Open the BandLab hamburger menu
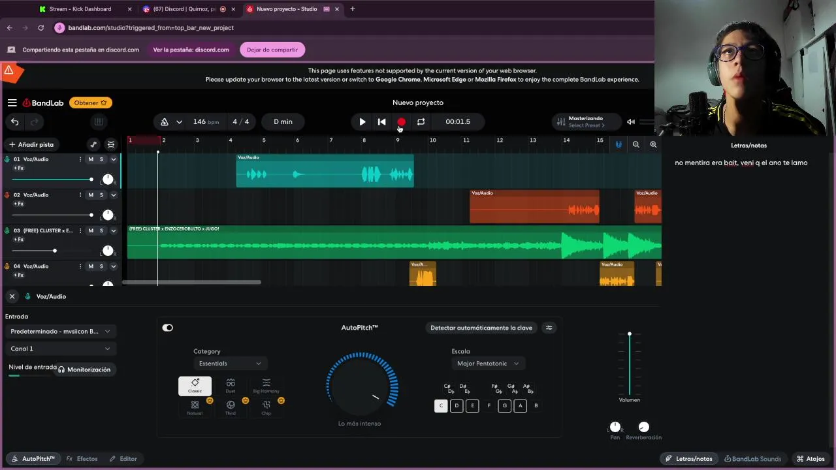 (12, 102)
